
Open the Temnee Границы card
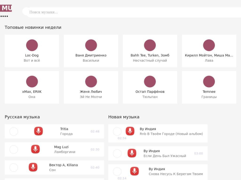[209, 87]
